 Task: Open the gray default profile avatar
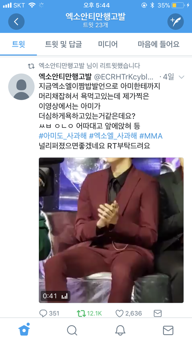tap(21, 87)
